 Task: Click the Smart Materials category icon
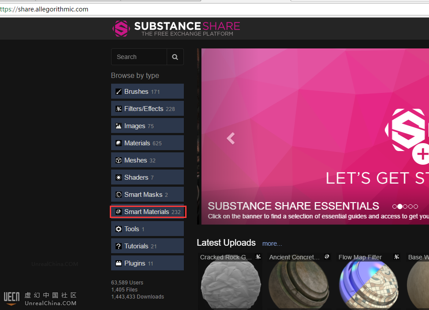point(119,212)
